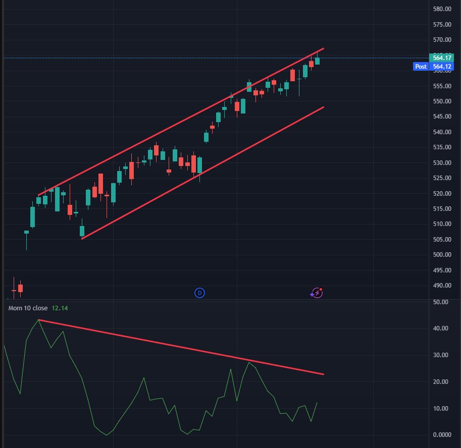The width and height of the screenshot is (461, 448).
Task: Click the 490.00 price axis label
Action: 442,285
